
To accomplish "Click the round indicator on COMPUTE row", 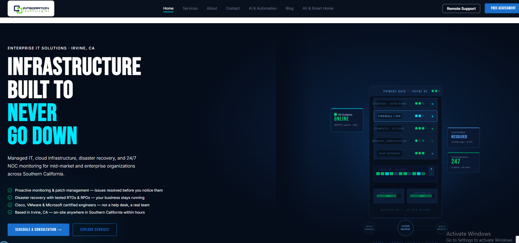I will click(x=432, y=129).
